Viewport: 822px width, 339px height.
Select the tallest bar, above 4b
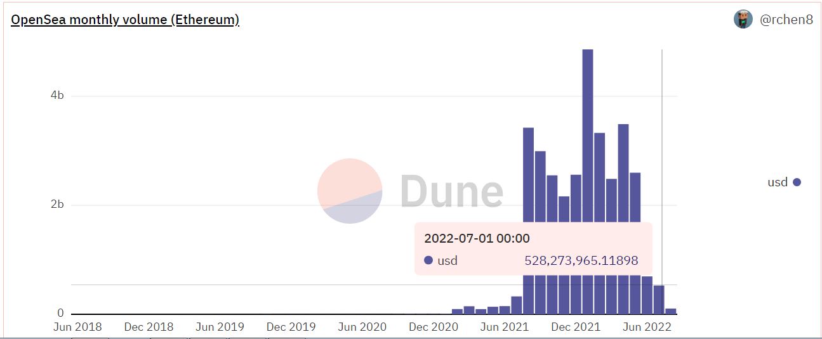(x=588, y=181)
